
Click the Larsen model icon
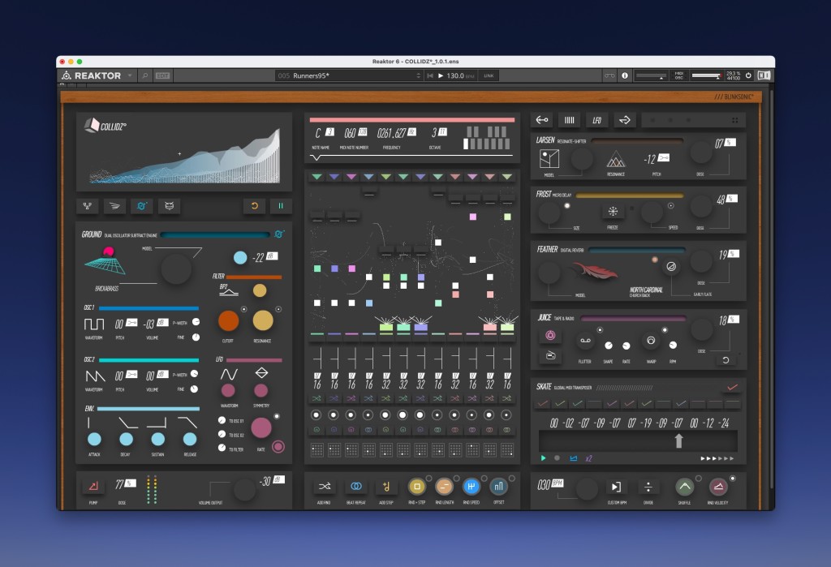pos(549,160)
